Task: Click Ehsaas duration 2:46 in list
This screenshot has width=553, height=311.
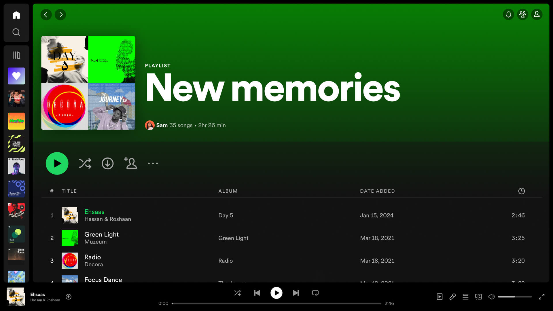Action: pyautogui.click(x=518, y=215)
